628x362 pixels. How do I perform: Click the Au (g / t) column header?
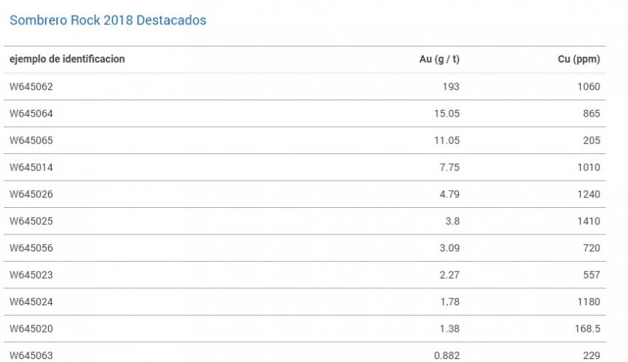tap(440, 59)
